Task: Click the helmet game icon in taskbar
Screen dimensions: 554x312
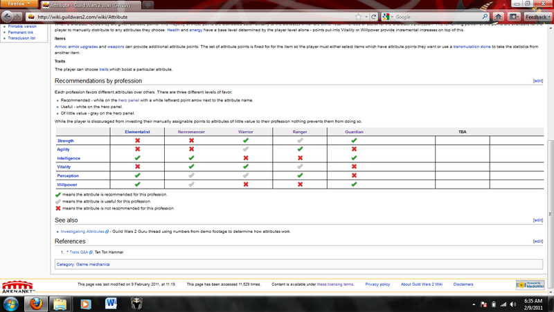Action: coord(136,304)
